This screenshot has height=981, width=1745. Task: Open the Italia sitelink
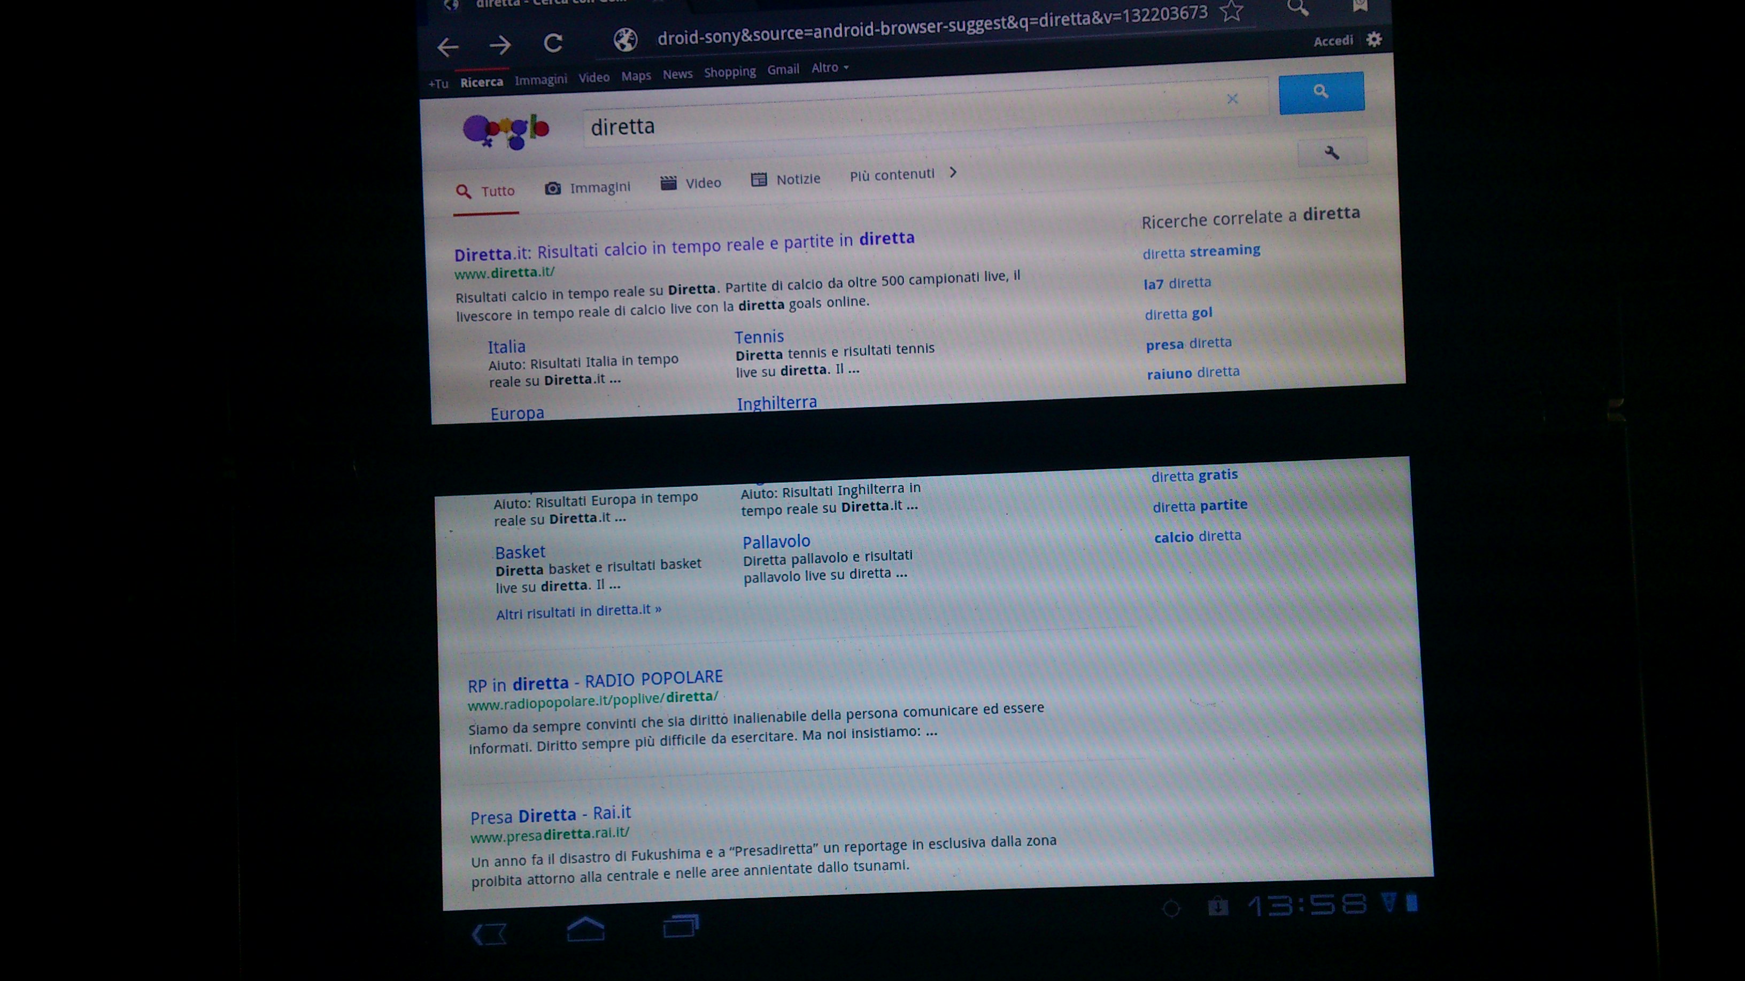pyautogui.click(x=507, y=347)
